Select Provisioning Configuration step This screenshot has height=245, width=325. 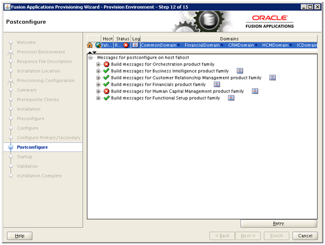point(46,80)
